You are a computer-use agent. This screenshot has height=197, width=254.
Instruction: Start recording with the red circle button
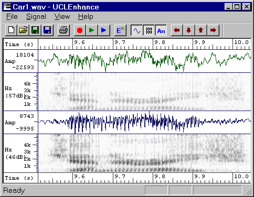click(80, 30)
